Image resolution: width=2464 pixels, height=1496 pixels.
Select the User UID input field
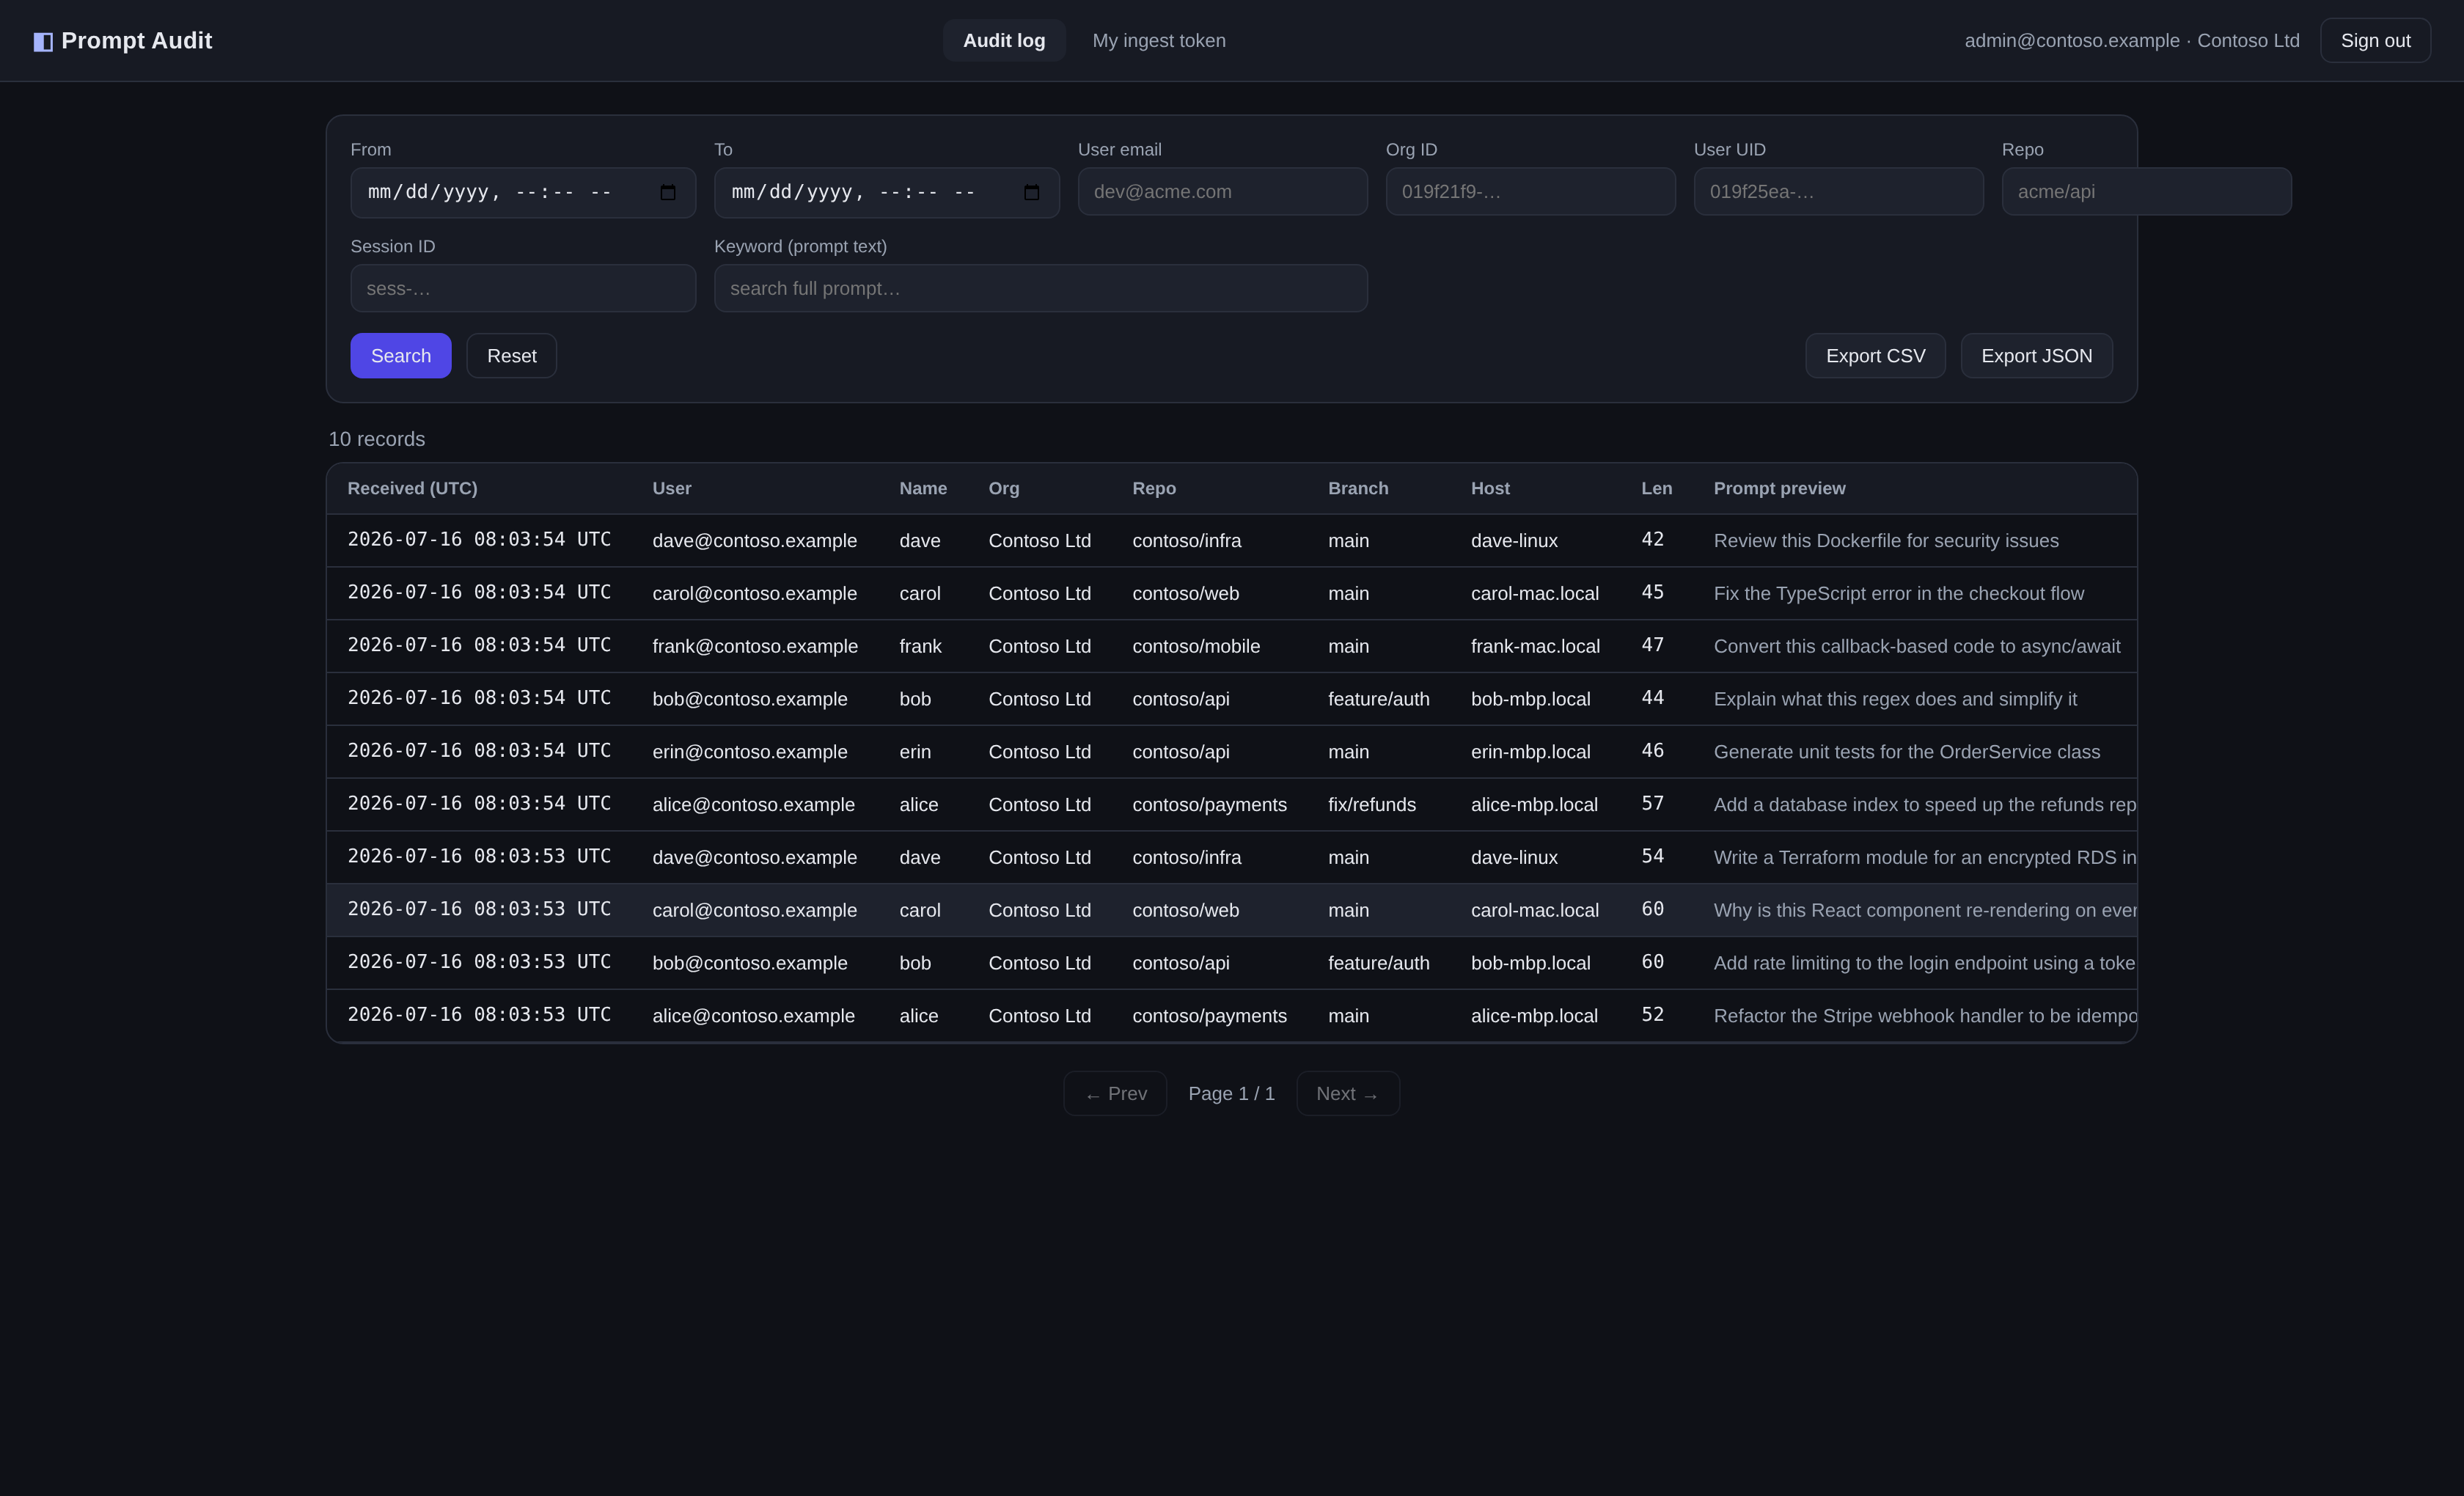pyautogui.click(x=1838, y=191)
